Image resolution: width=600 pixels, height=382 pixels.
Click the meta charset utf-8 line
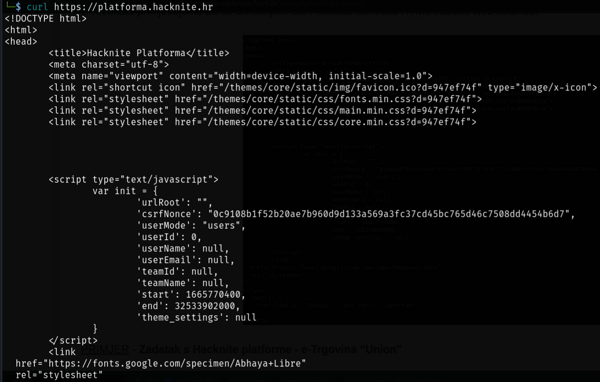pyautogui.click(x=109, y=64)
